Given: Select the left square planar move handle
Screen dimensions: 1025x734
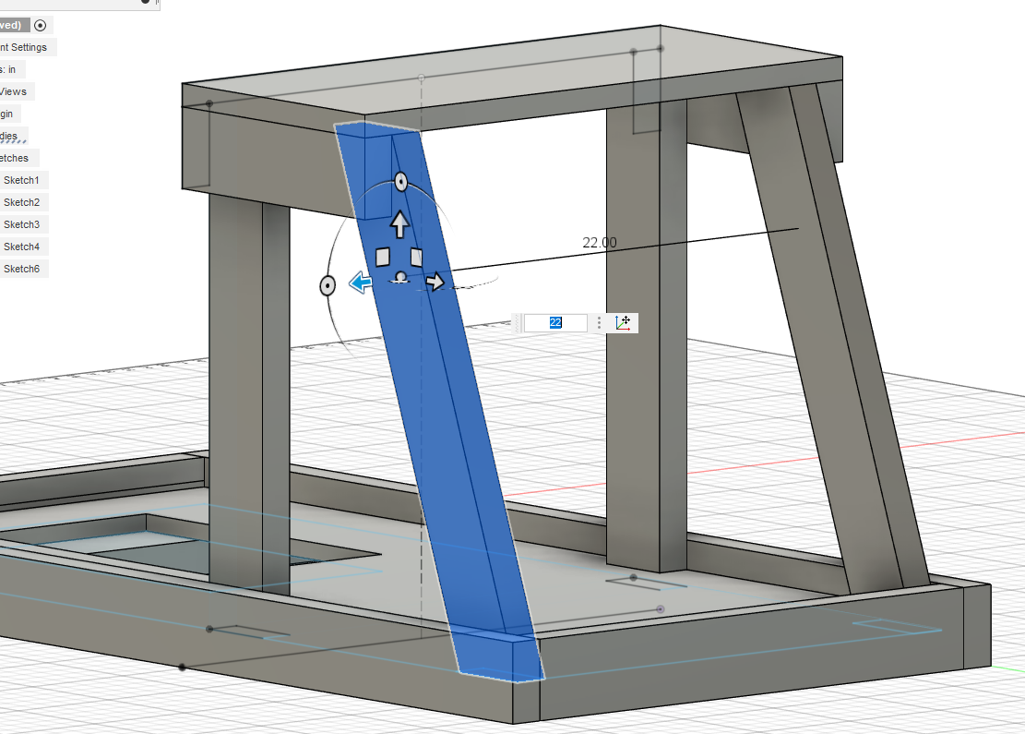Looking at the screenshot, I should coord(383,257).
